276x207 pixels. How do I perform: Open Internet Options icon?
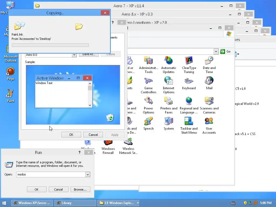coord(169,85)
